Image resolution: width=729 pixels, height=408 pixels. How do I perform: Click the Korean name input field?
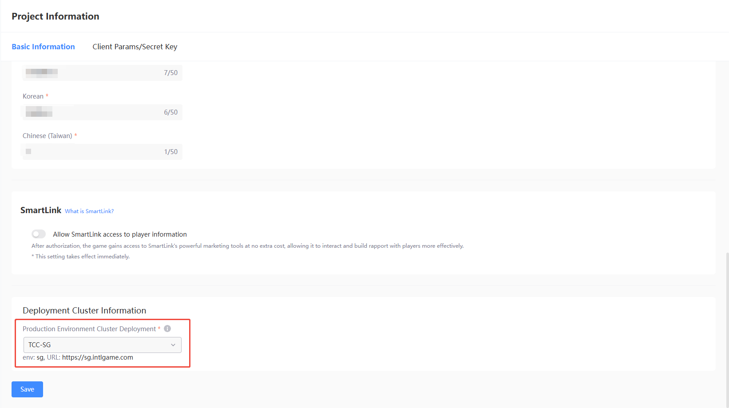coord(102,112)
